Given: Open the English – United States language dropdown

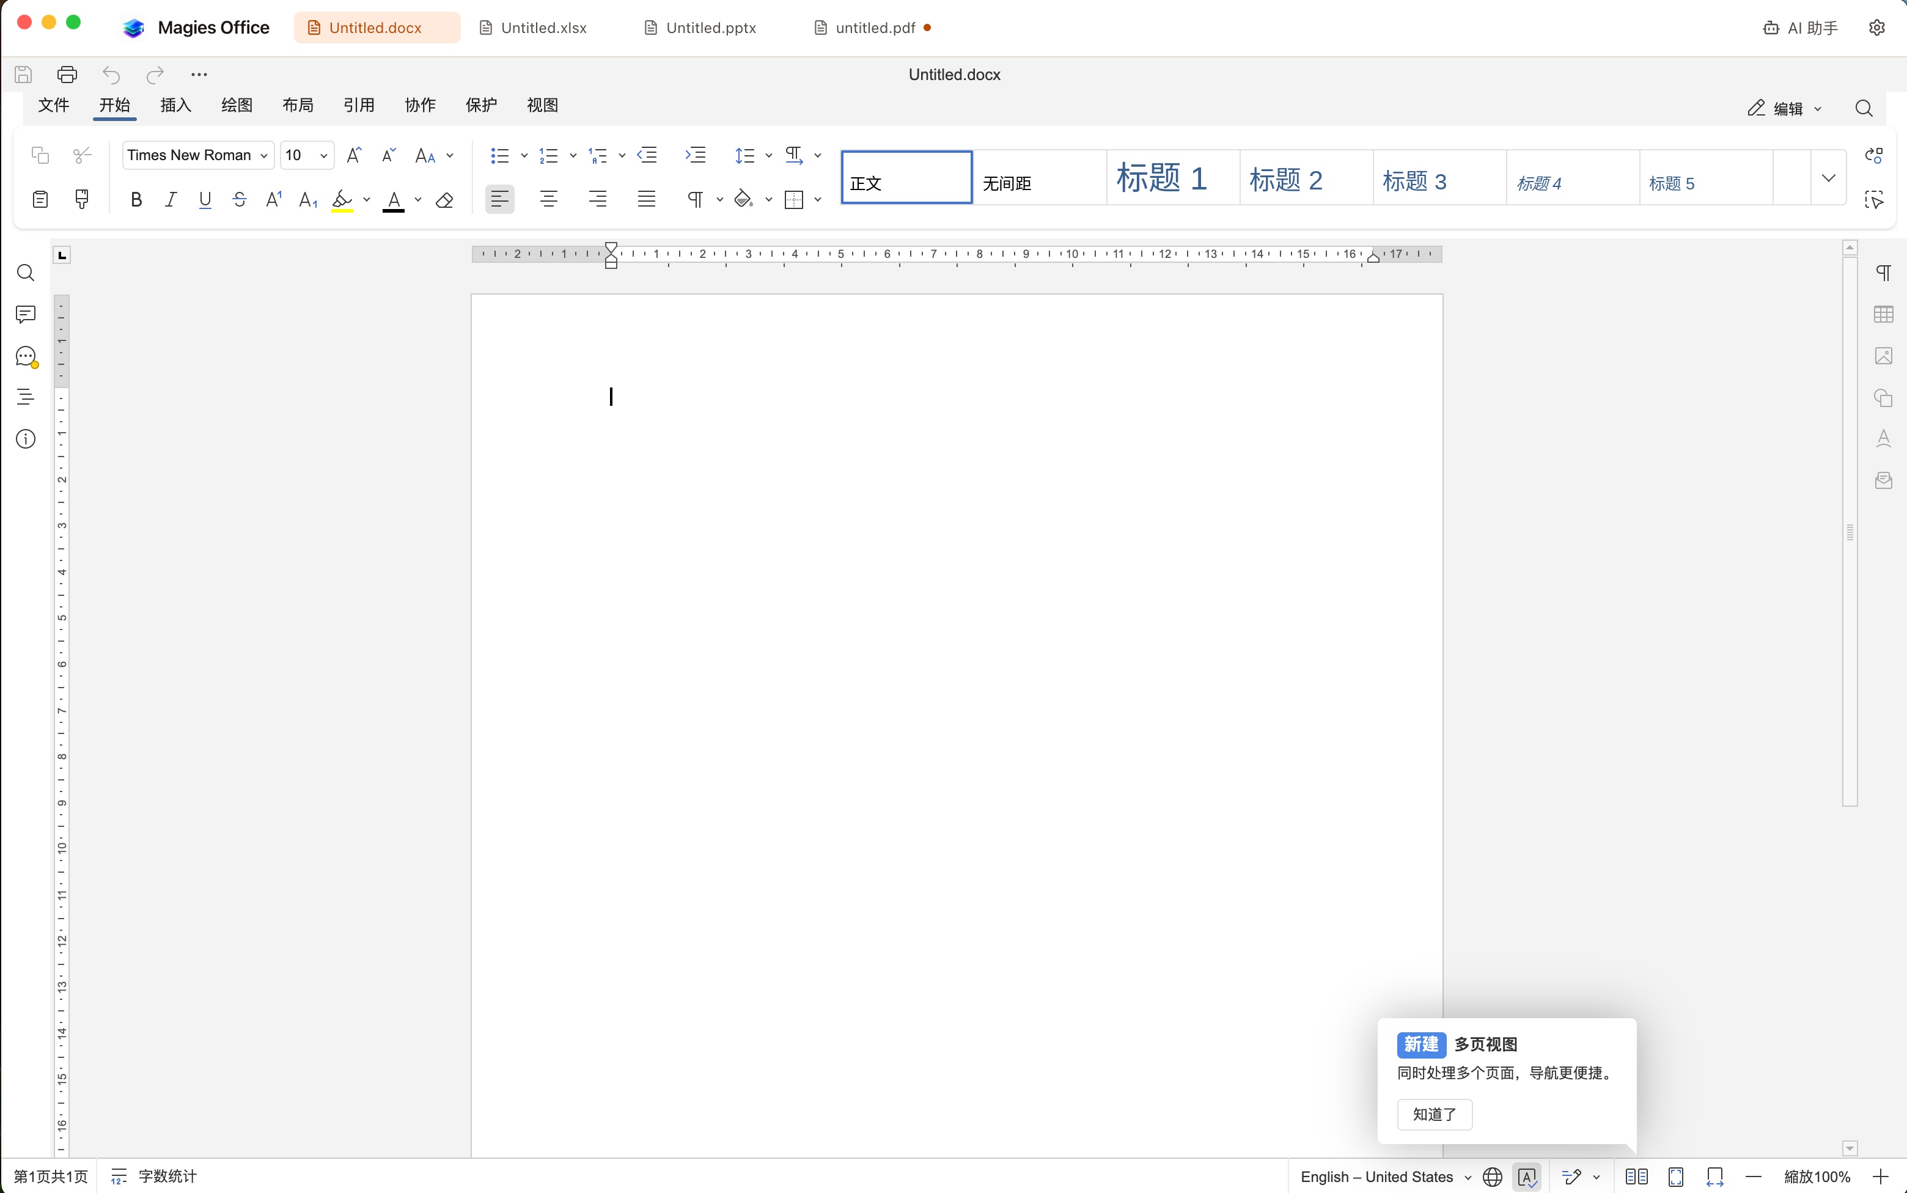Looking at the screenshot, I should (x=1386, y=1177).
